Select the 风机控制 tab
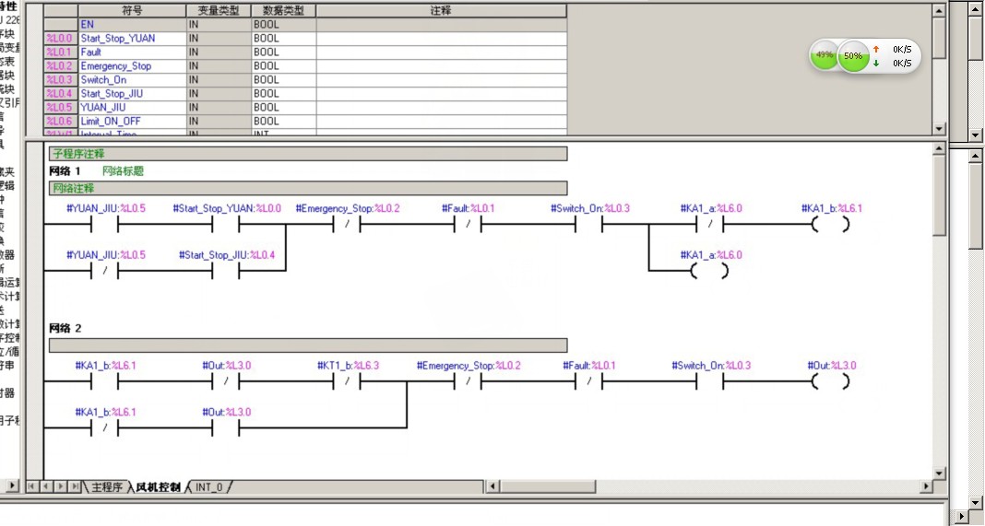Viewport: 985px width, 526px height. (158, 486)
